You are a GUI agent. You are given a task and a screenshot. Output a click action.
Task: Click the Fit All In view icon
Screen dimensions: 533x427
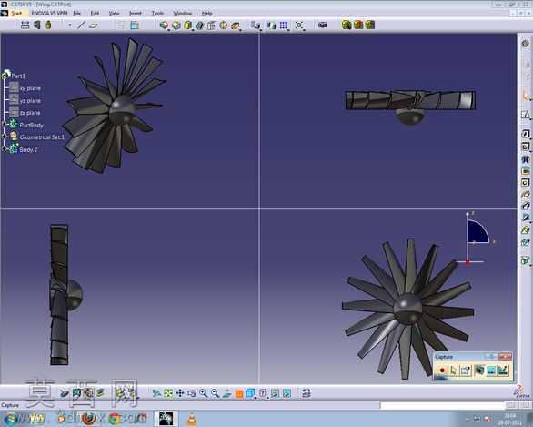[168, 393]
